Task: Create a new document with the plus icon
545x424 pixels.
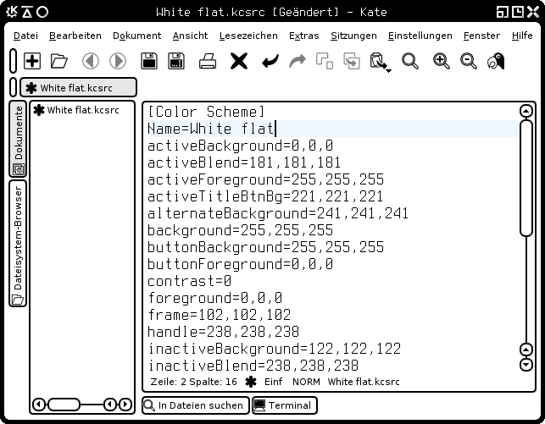Action: pyautogui.click(x=32, y=62)
